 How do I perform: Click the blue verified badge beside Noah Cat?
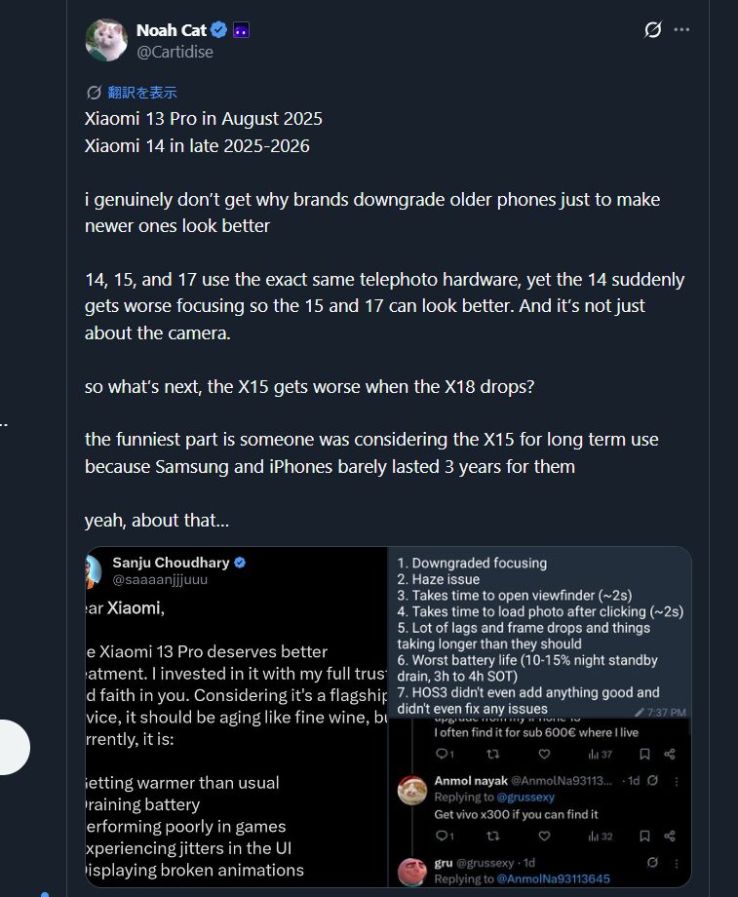(x=217, y=30)
